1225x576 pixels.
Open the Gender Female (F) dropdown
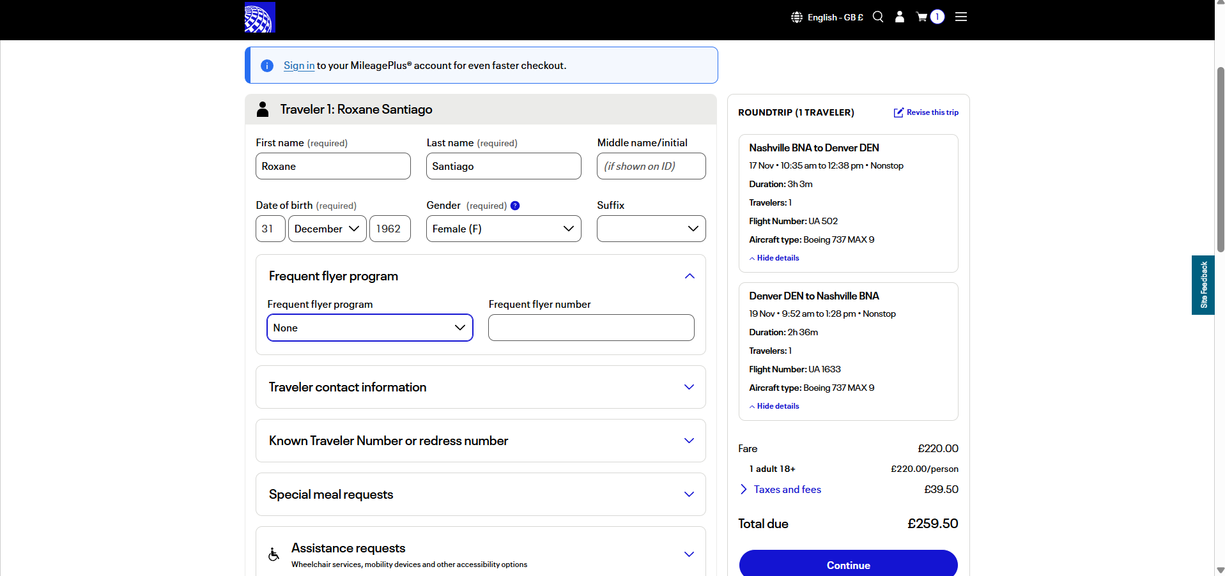pos(503,229)
